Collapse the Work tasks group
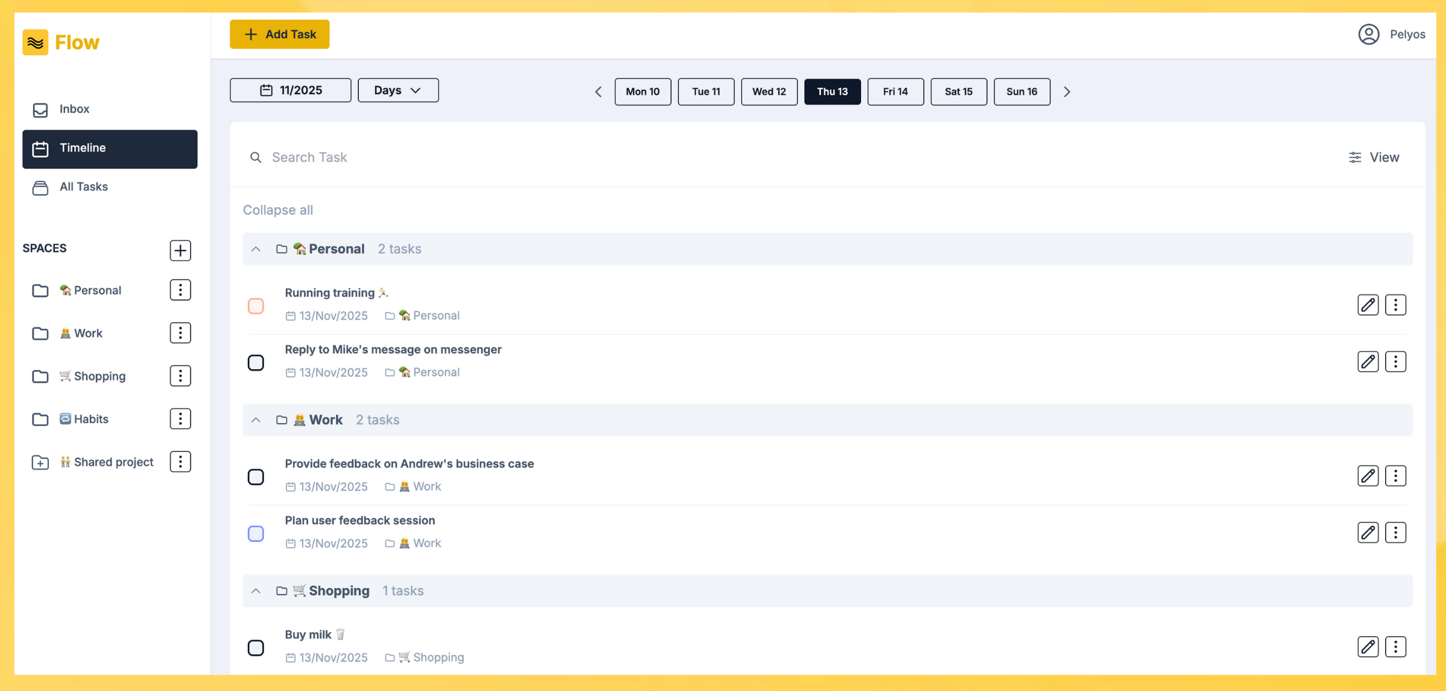This screenshot has width=1446, height=691. pyautogui.click(x=256, y=420)
